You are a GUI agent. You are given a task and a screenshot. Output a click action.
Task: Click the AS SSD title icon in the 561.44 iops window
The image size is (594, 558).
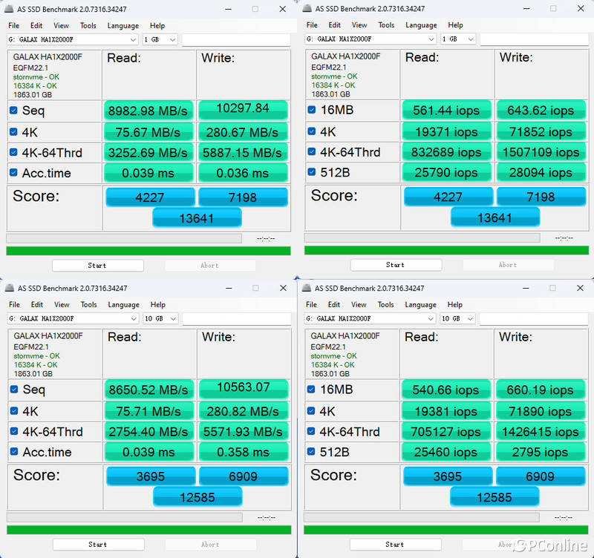point(307,9)
